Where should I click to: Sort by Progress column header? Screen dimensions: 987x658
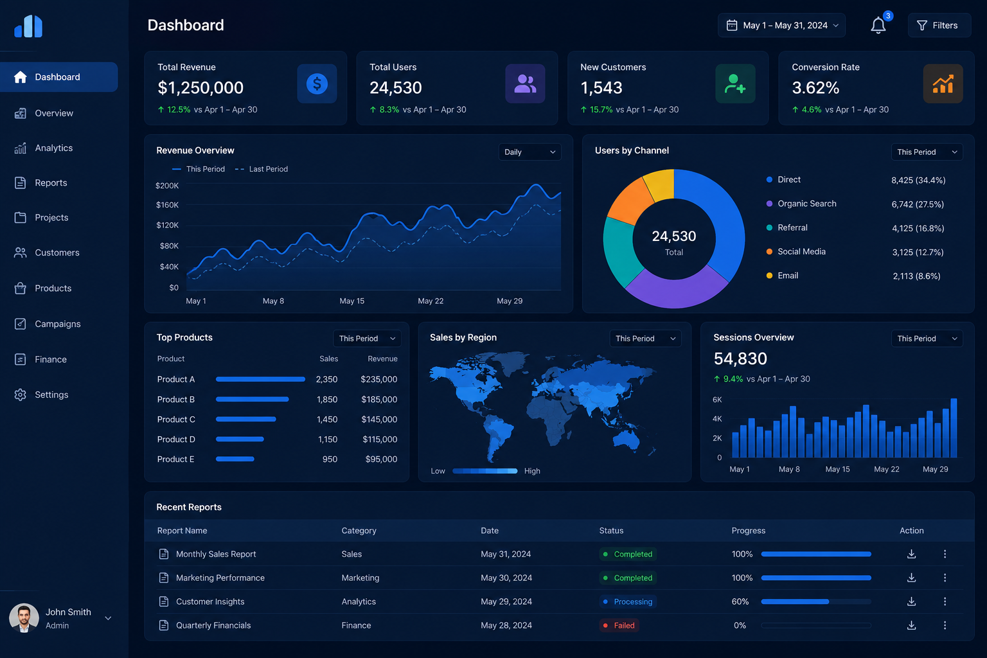click(749, 531)
